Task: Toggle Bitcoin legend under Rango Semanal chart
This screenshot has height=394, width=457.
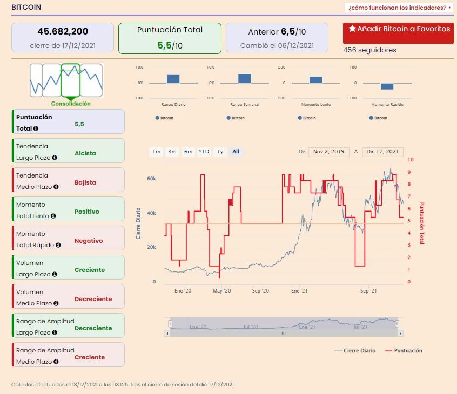Action: [236, 118]
